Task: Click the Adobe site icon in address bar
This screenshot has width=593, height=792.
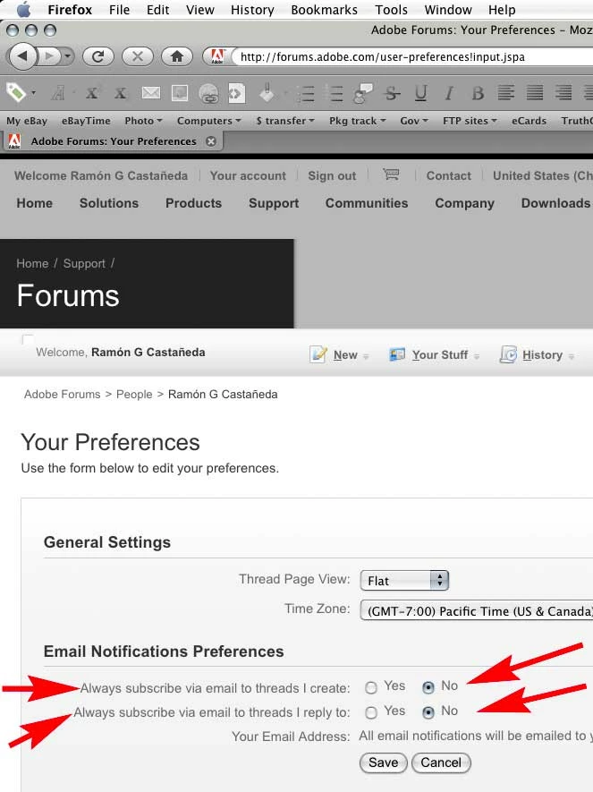Action: tap(217, 56)
